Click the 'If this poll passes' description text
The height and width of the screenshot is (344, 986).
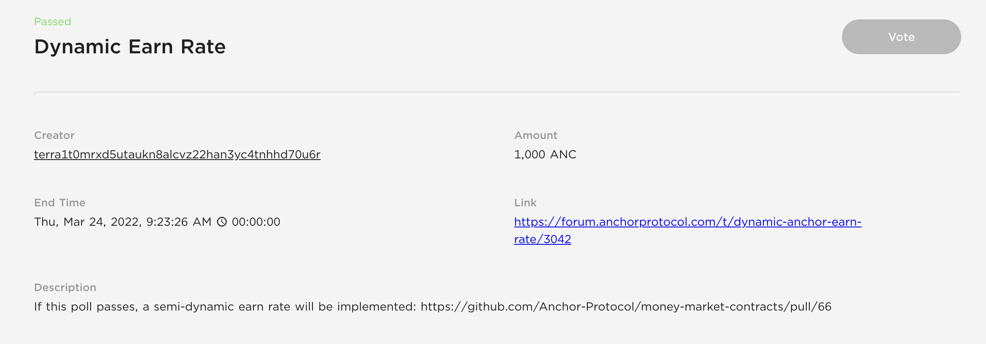(86, 307)
